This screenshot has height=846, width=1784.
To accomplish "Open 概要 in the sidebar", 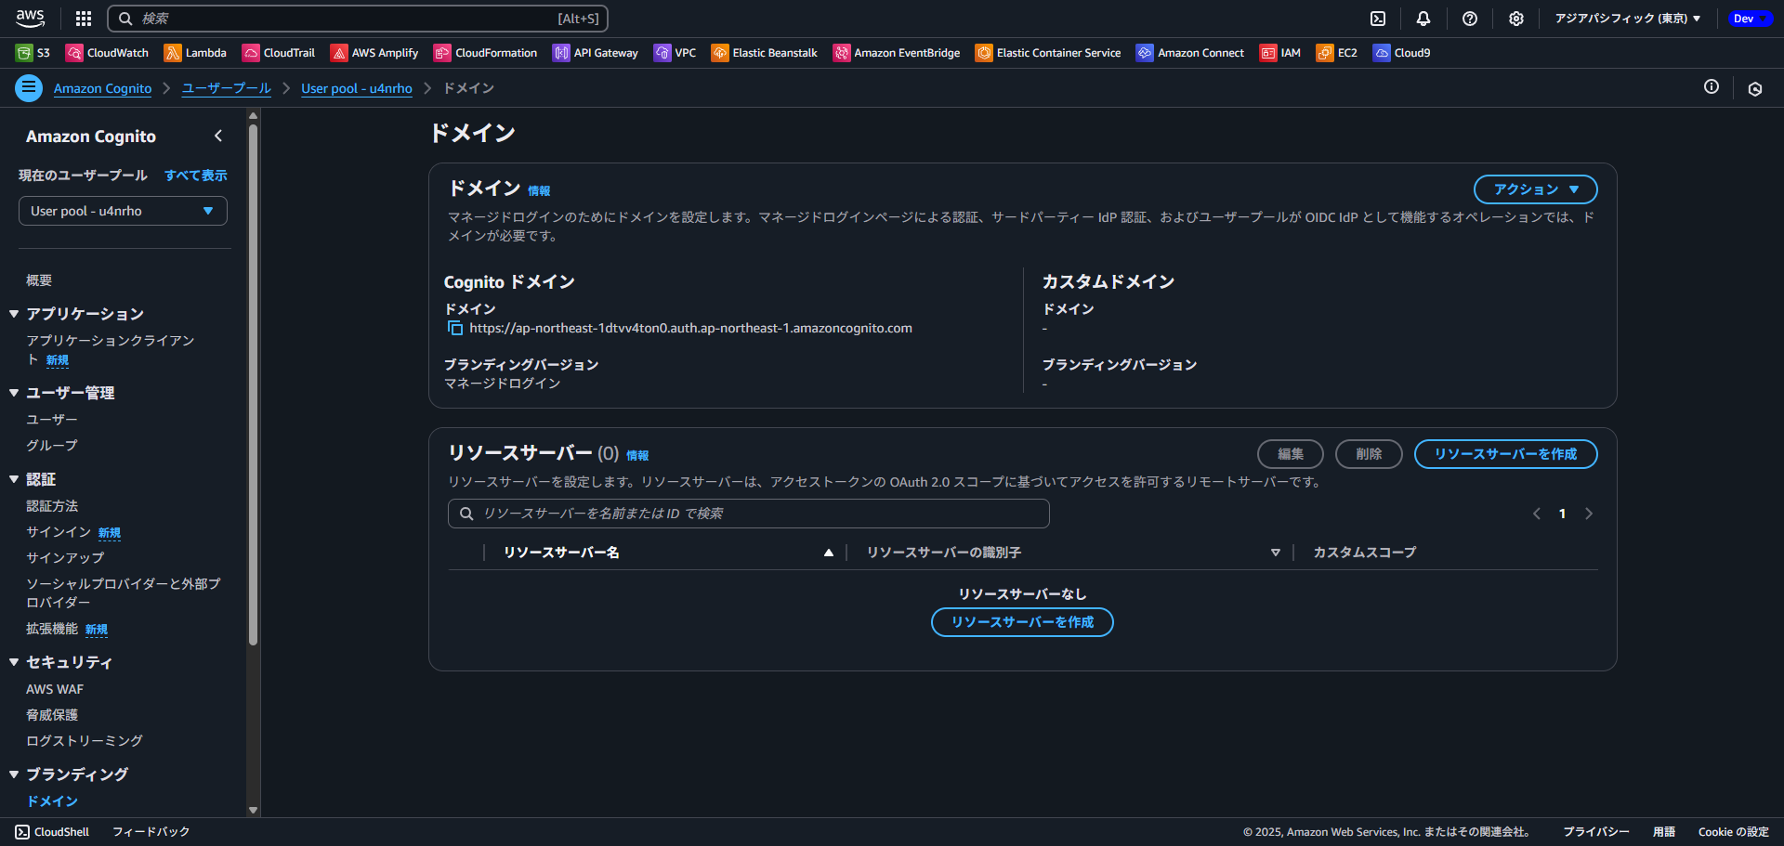I will click(x=39, y=280).
